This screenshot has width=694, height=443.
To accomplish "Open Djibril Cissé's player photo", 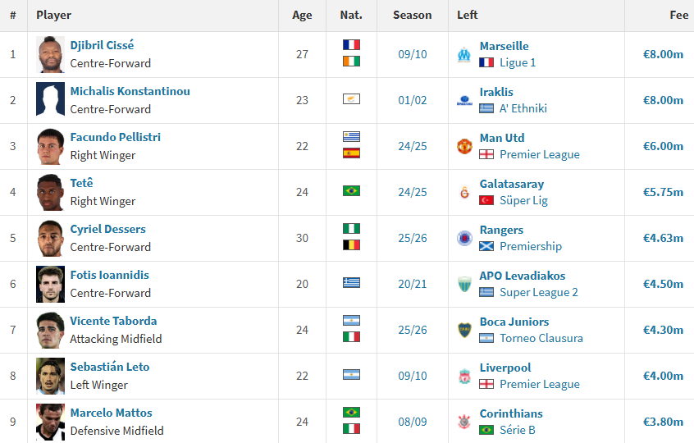I will (x=50, y=55).
